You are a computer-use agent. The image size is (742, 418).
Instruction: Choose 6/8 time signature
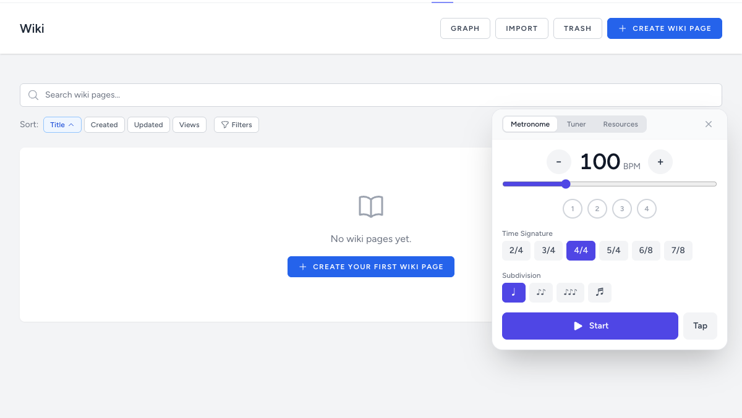(x=646, y=251)
